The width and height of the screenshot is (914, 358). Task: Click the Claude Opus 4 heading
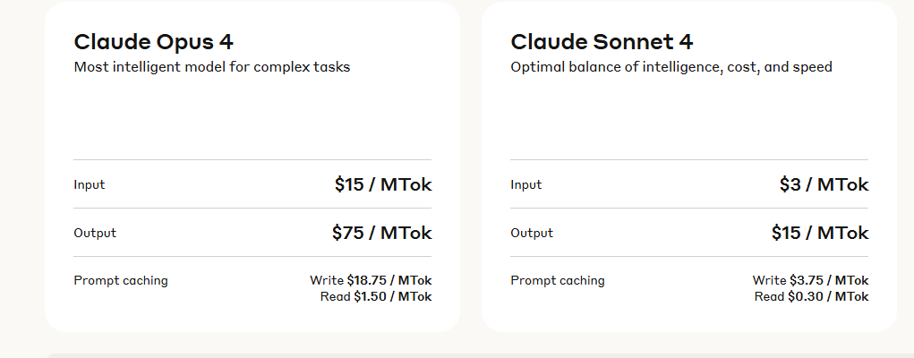(153, 42)
